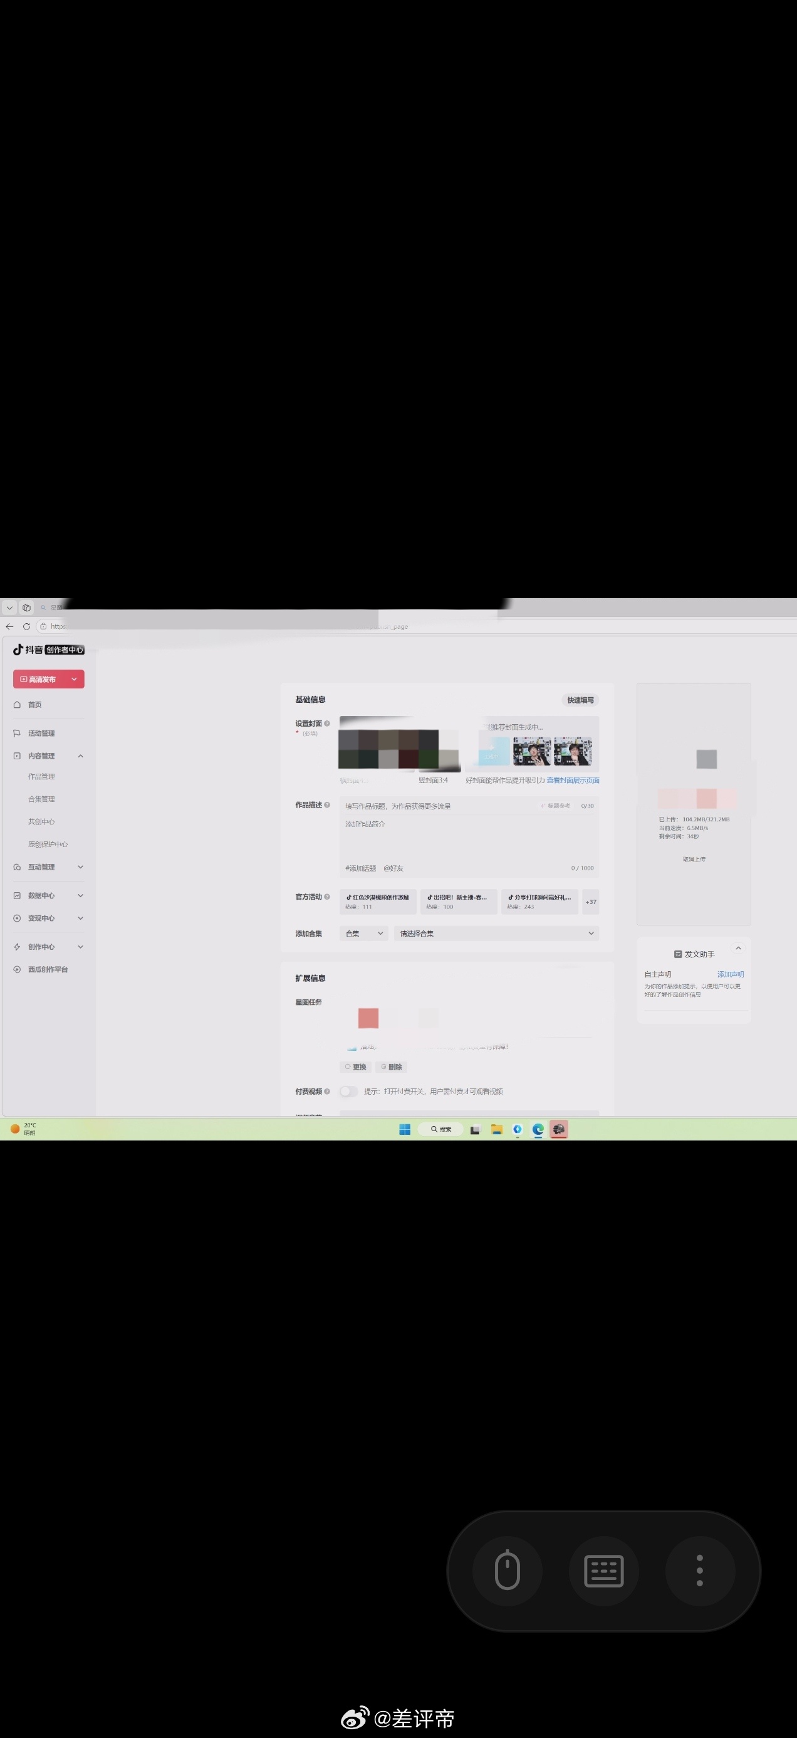This screenshot has width=797, height=1738.
Task: Open Windows Start menu
Action: click(x=405, y=1129)
